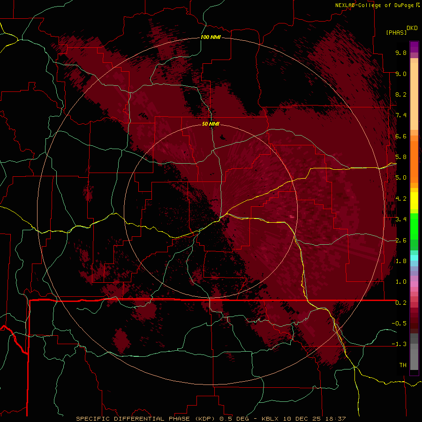Viewport: 422px width, 422px height.
Task: Click the TH legend label
Action: click(403, 365)
